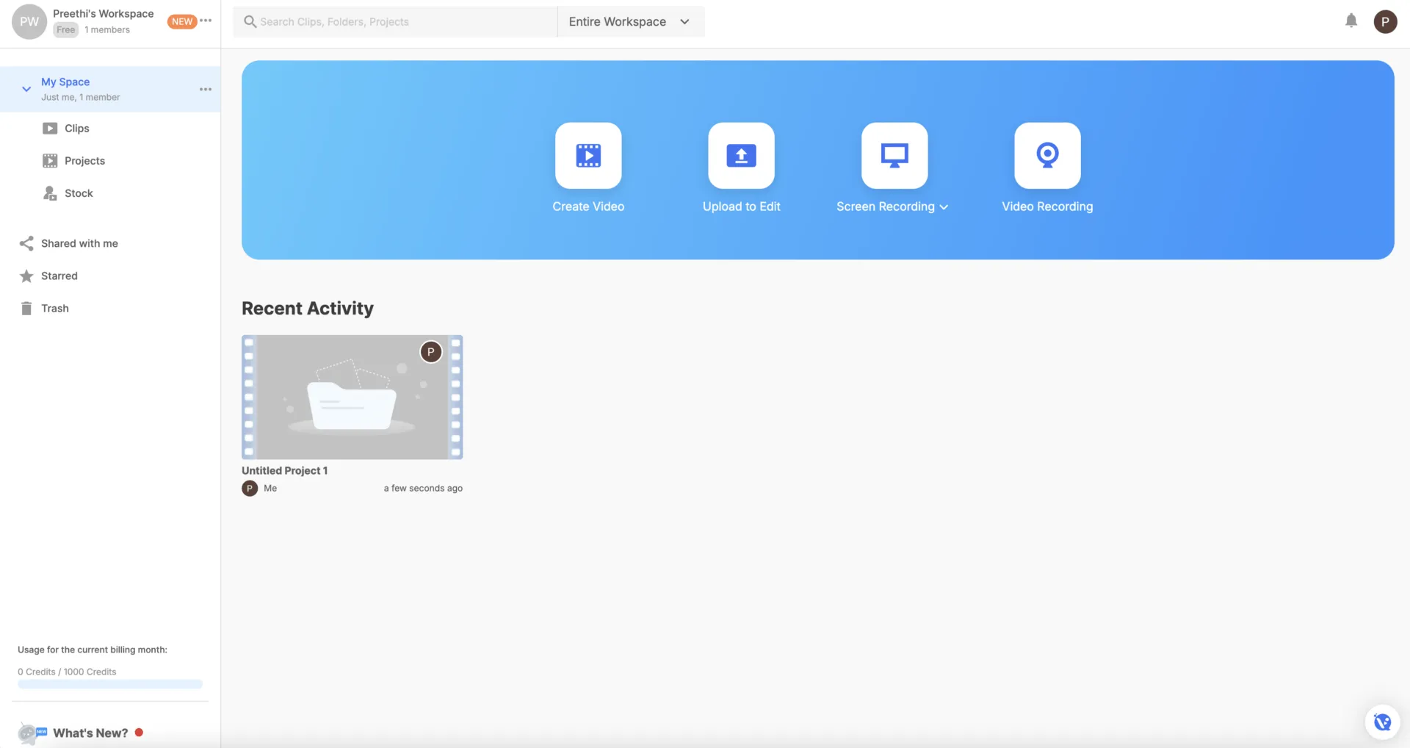Open Projects in the sidebar
This screenshot has width=1410, height=748.
click(84, 160)
